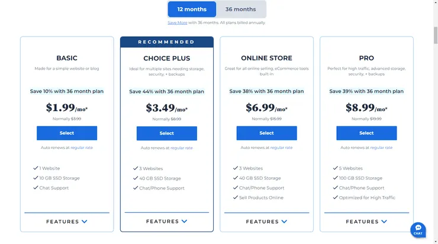Select the Pro plan

[366, 133]
